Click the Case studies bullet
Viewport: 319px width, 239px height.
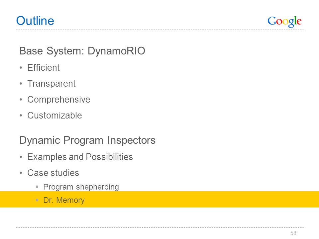53,173
